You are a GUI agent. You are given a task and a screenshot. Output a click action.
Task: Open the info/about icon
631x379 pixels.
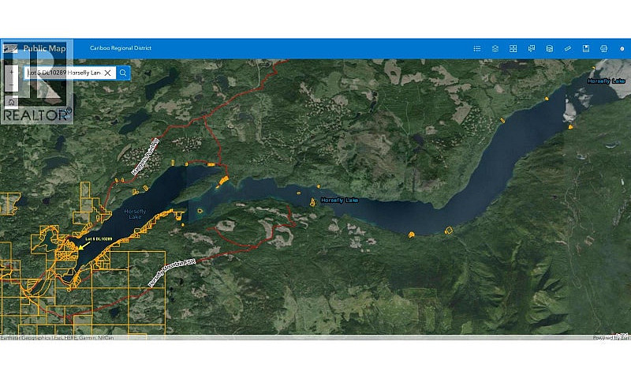622,49
